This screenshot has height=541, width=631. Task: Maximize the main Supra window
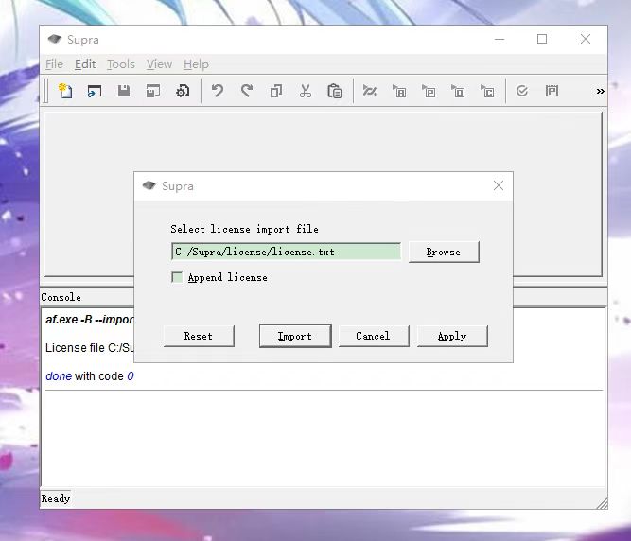click(542, 39)
